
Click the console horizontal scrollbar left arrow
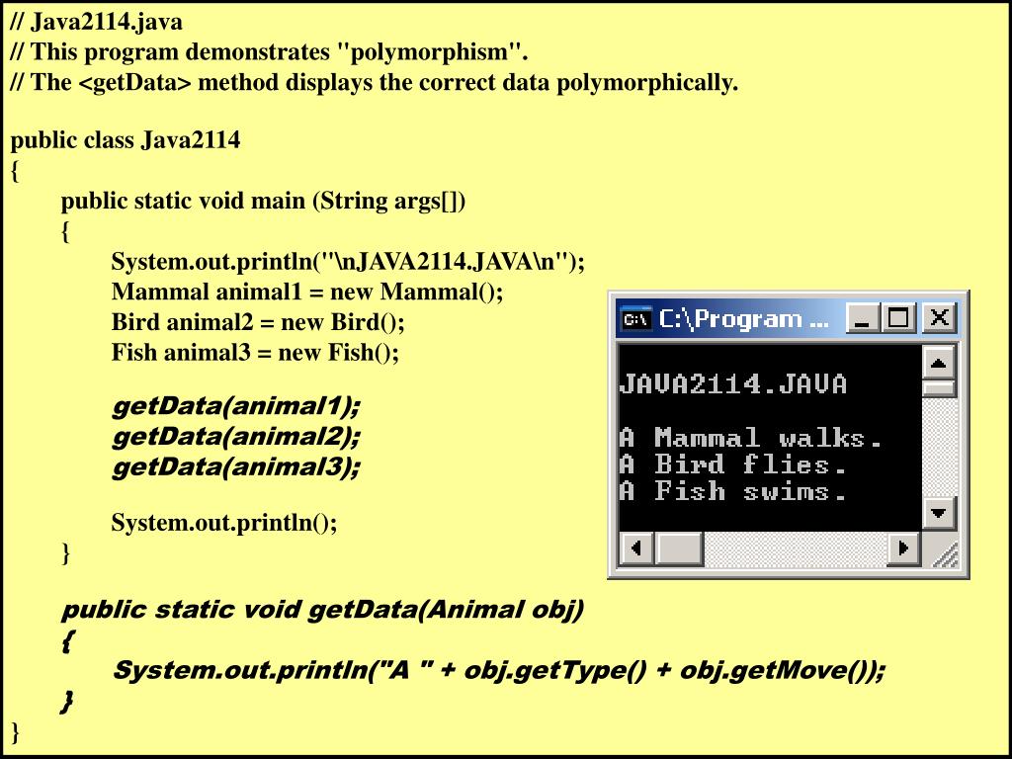[637, 548]
